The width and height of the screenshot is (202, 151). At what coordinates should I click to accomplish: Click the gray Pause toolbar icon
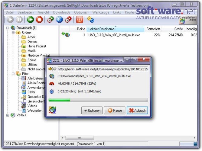click(19, 20)
